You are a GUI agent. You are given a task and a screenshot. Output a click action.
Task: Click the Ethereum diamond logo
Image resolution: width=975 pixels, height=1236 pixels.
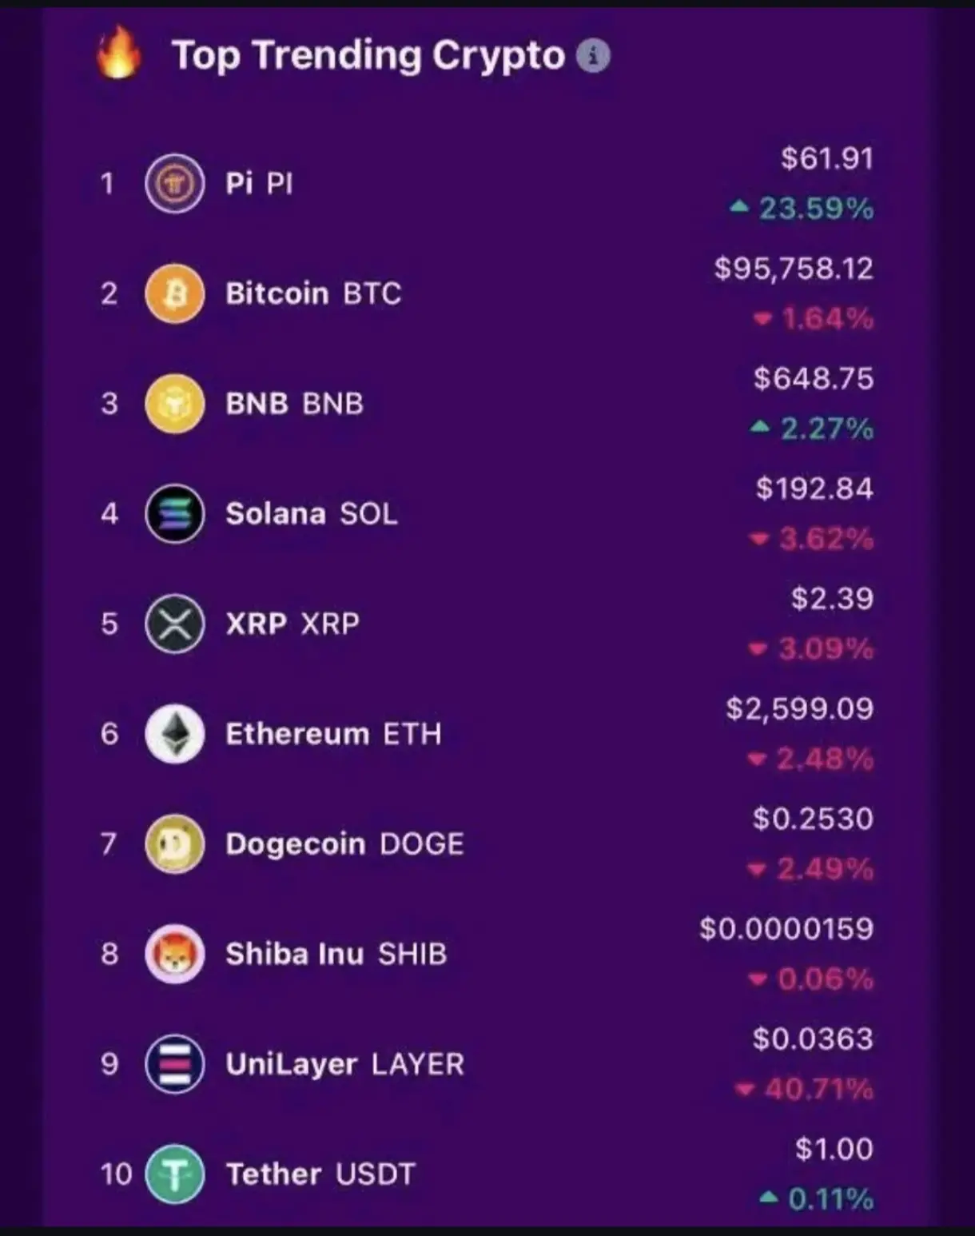[174, 734]
